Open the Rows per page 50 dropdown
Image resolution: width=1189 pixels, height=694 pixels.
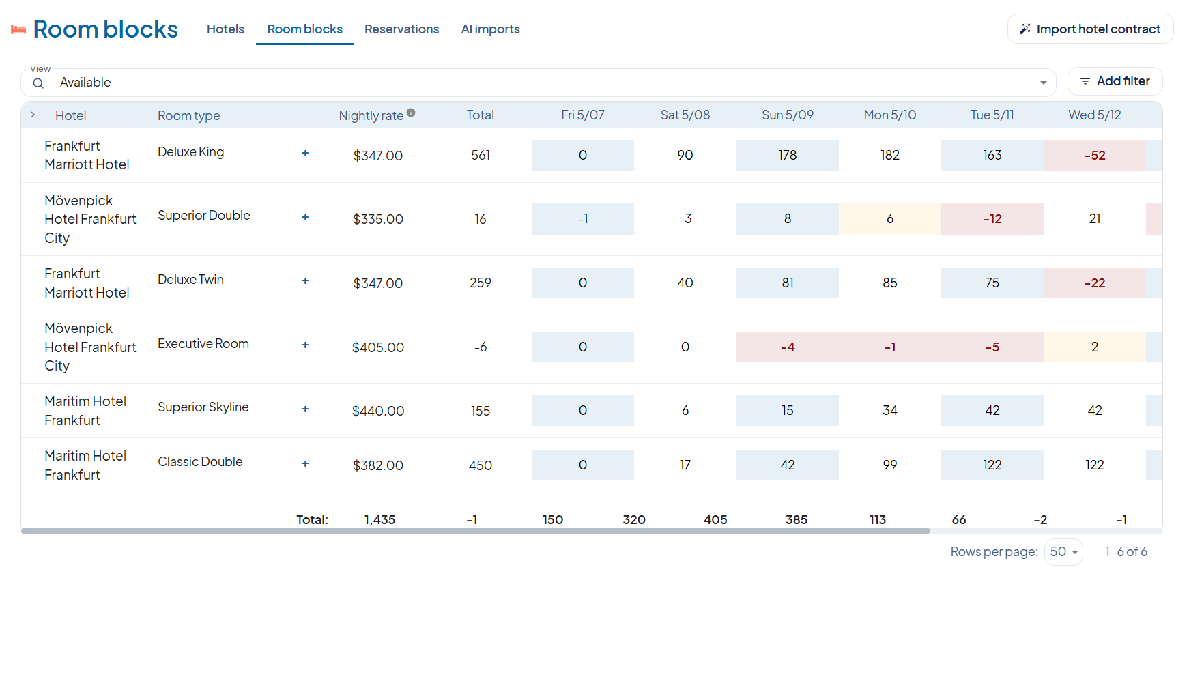[x=1063, y=551]
